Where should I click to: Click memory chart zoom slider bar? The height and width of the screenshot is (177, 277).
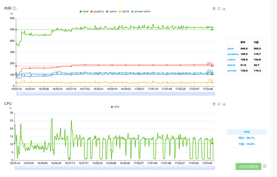[116, 94]
